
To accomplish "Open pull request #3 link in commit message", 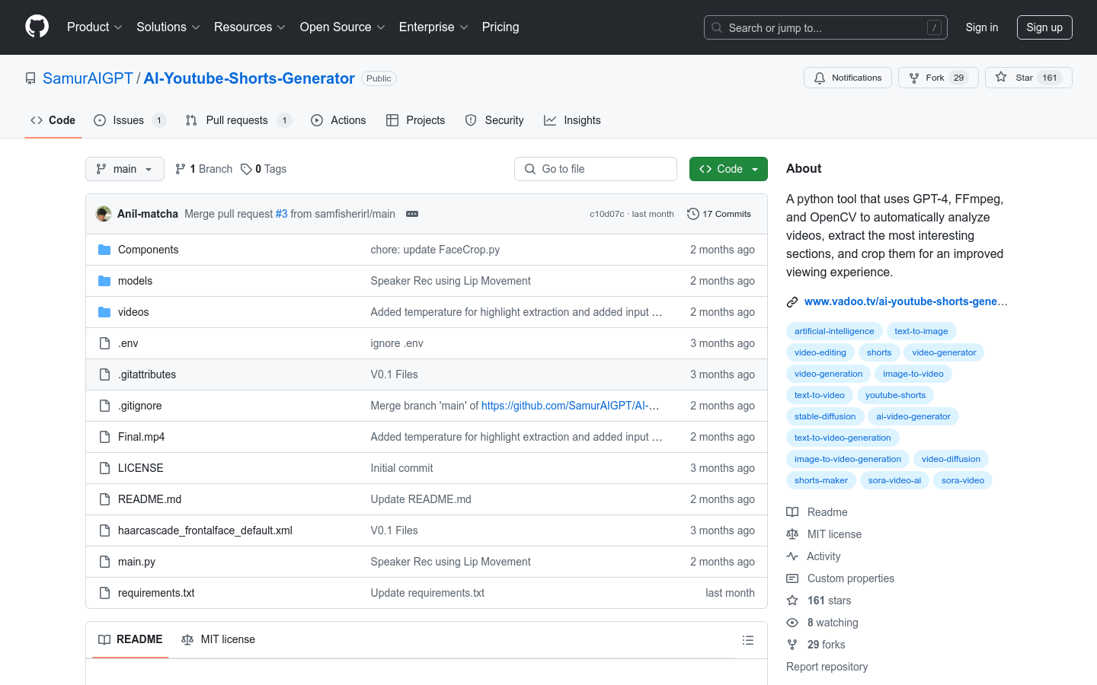I will click(281, 214).
